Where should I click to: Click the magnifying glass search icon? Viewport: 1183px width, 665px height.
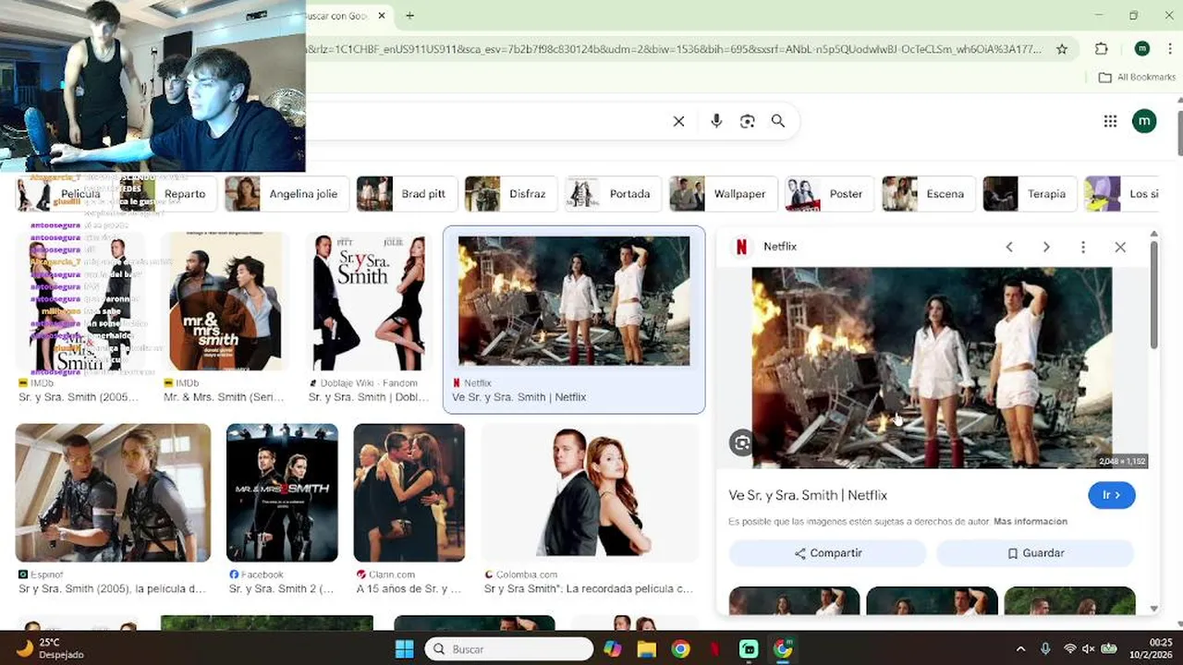[x=778, y=121]
